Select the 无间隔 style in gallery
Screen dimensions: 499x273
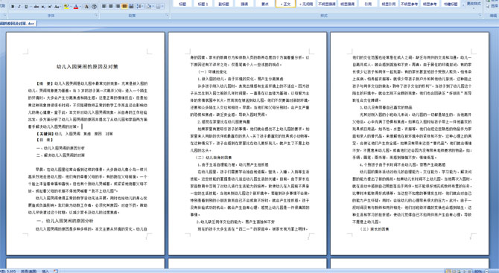[306, 4]
